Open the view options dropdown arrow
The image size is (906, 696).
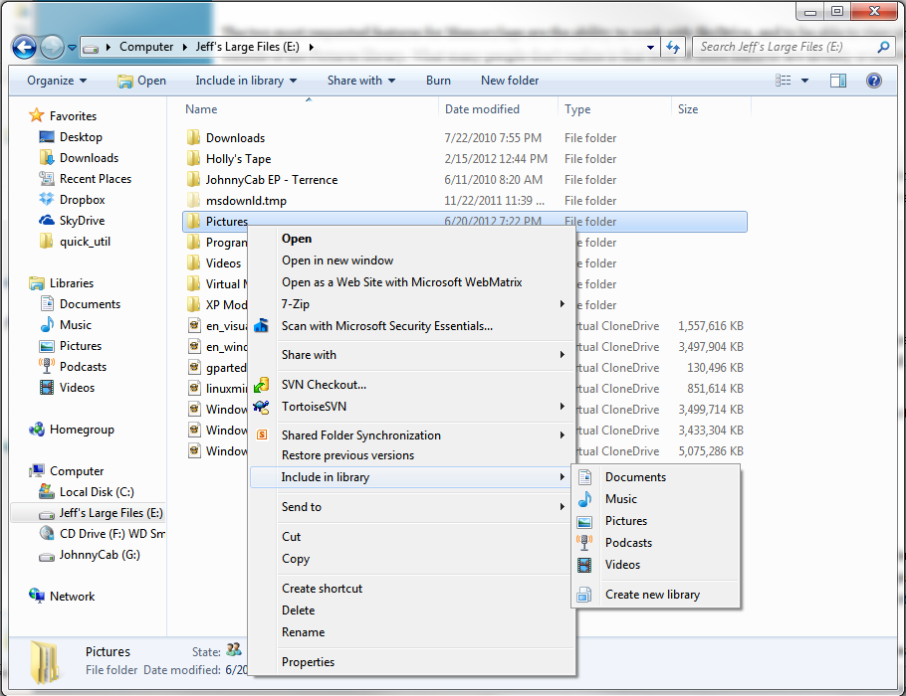pos(804,81)
